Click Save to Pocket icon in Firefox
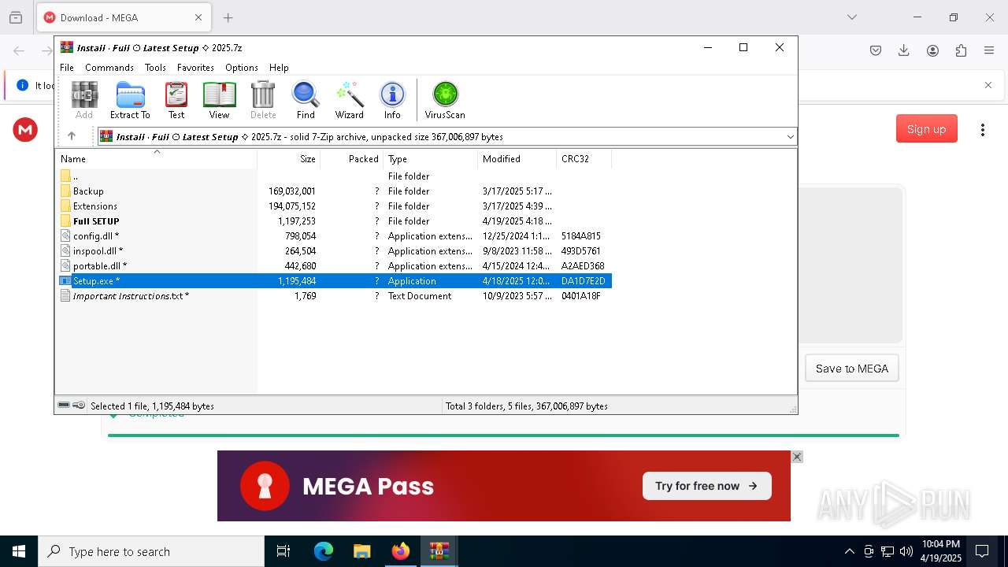Image resolution: width=1008 pixels, height=567 pixels. click(876, 50)
